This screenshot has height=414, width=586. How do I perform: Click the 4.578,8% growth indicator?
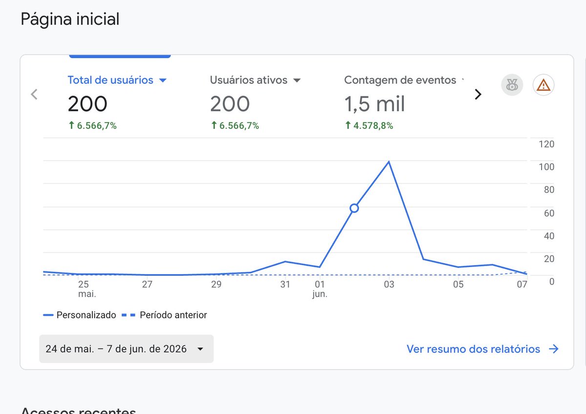click(x=369, y=126)
